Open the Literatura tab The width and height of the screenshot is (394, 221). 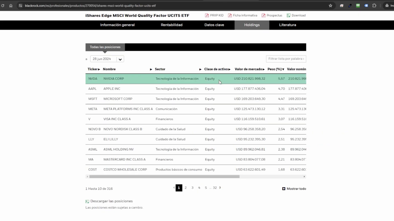[287, 25]
